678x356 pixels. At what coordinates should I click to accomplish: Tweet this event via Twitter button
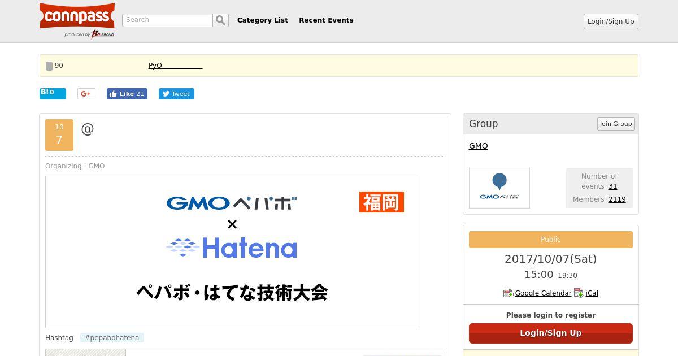176,94
